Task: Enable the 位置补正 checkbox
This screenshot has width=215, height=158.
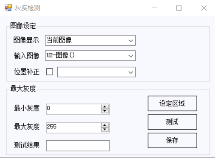Action: (50, 72)
